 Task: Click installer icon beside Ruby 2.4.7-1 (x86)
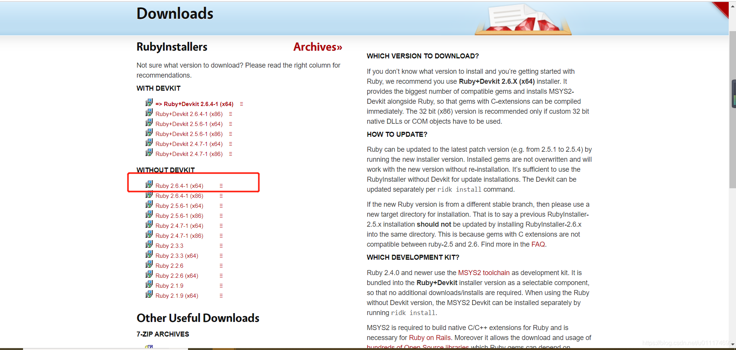pyautogui.click(x=149, y=234)
